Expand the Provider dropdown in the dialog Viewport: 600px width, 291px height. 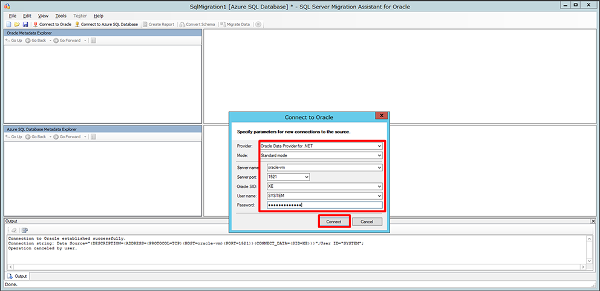[x=379, y=146]
